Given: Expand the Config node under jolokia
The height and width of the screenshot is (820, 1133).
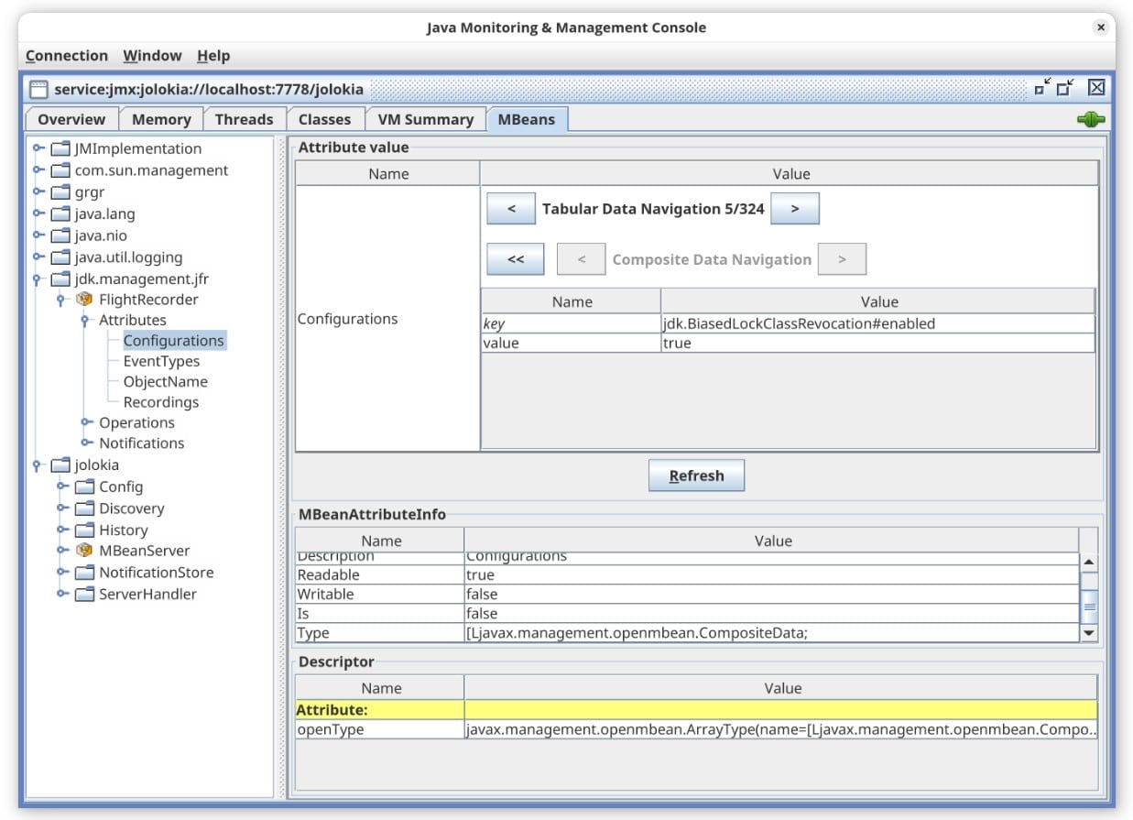Looking at the screenshot, I should [x=62, y=487].
